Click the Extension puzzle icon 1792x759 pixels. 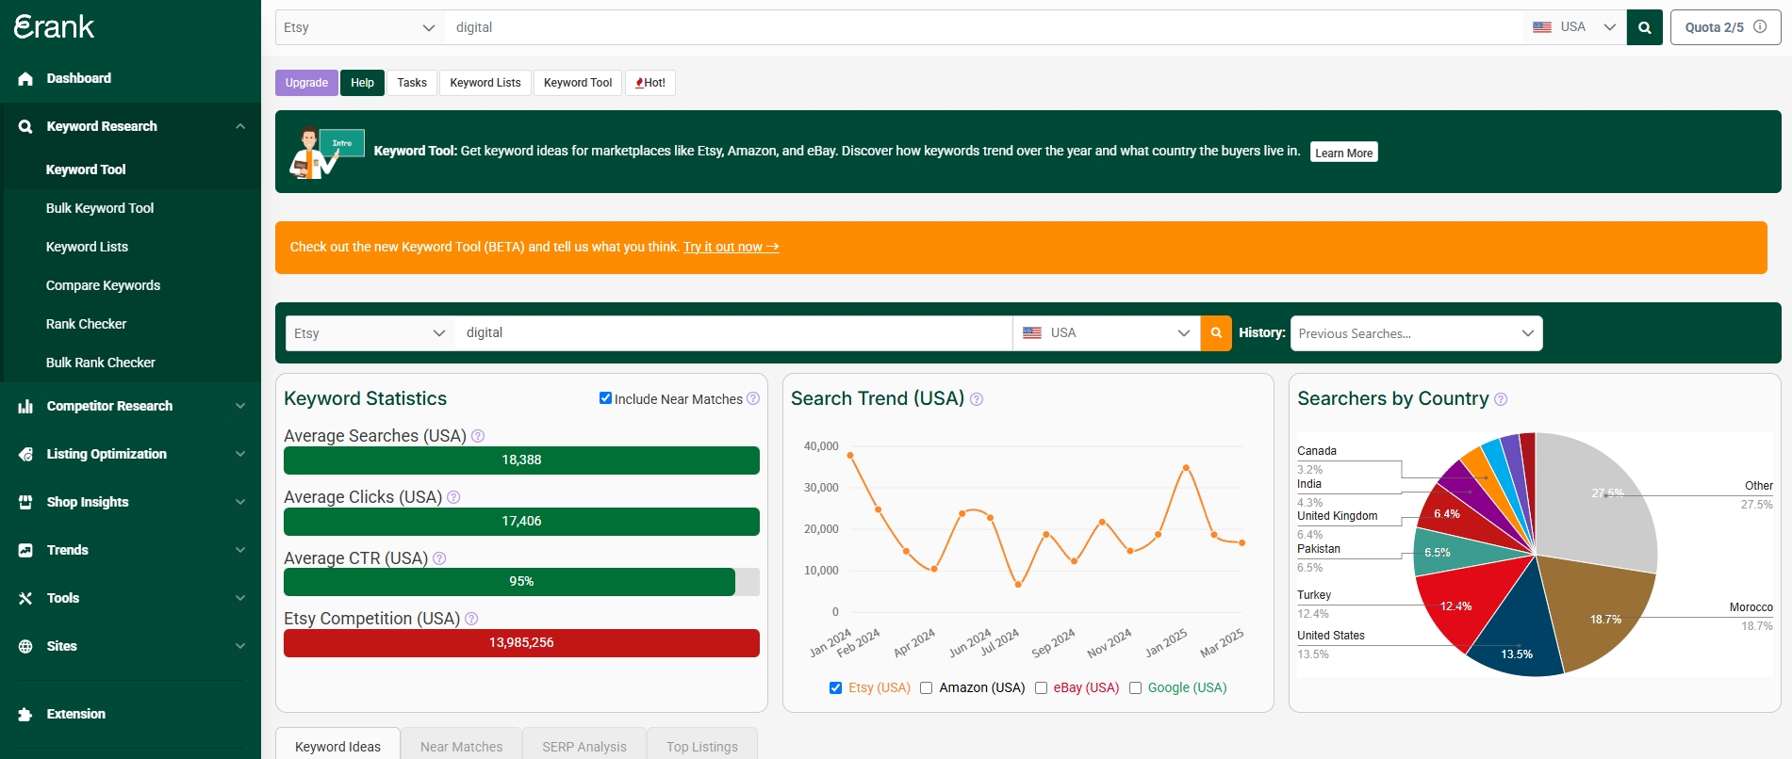pyautogui.click(x=25, y=714)
